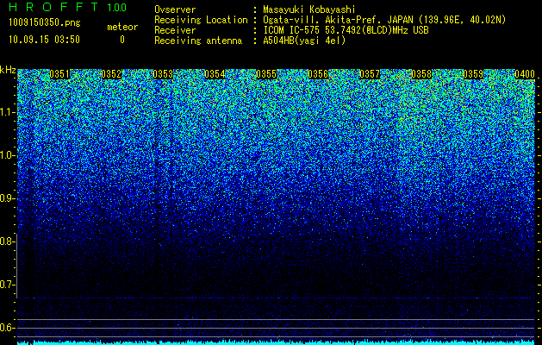The height and width of the screenshot is (345, 542).
Task: Click the HROFFT 1.0.0 title text
Action: point(68,7)
